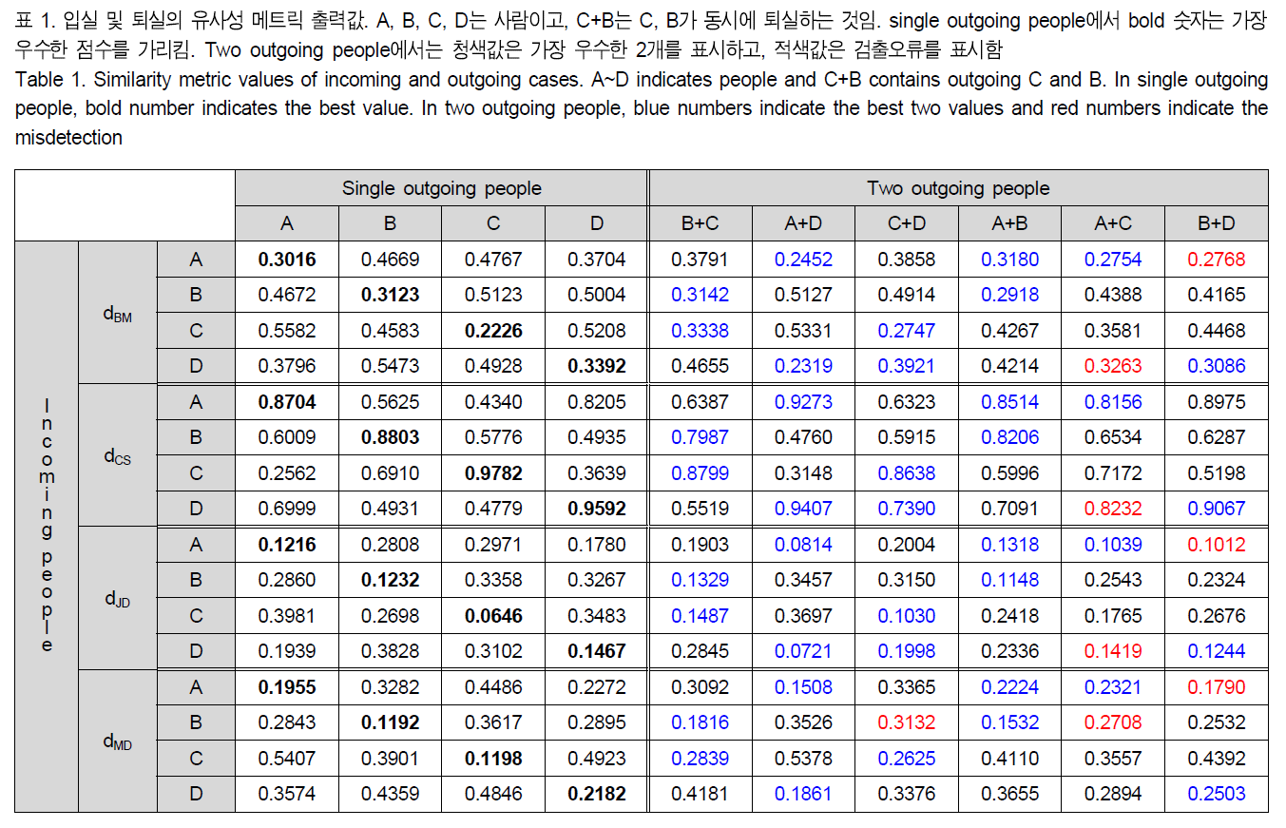
Task: Click the blue value 0.3142
Action: [x=700, y=295]
